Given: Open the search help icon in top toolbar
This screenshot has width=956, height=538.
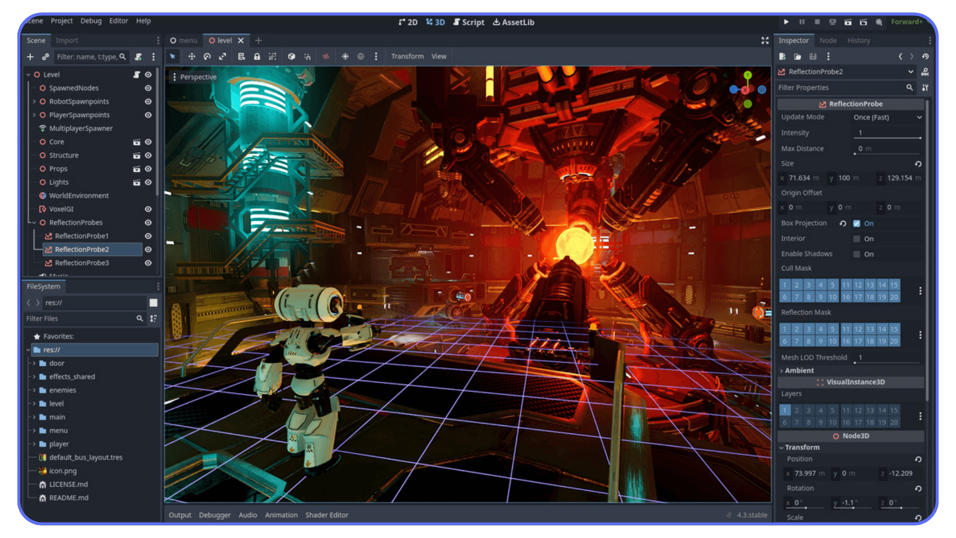Looking at the screenshot, I should pos(879,22).
